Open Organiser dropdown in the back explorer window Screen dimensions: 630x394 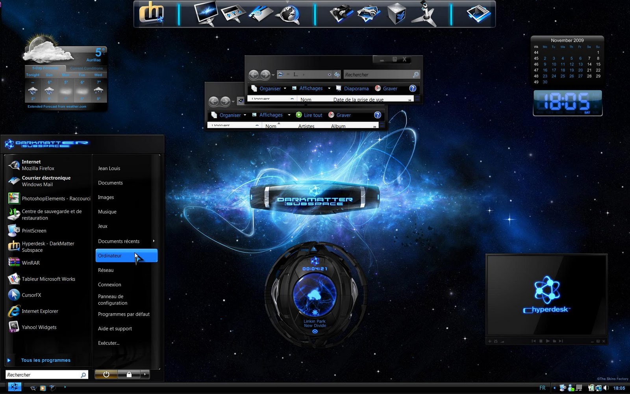tap(269, 88)
